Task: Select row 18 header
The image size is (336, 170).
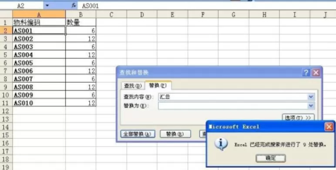Action: [x=6, y=159]
